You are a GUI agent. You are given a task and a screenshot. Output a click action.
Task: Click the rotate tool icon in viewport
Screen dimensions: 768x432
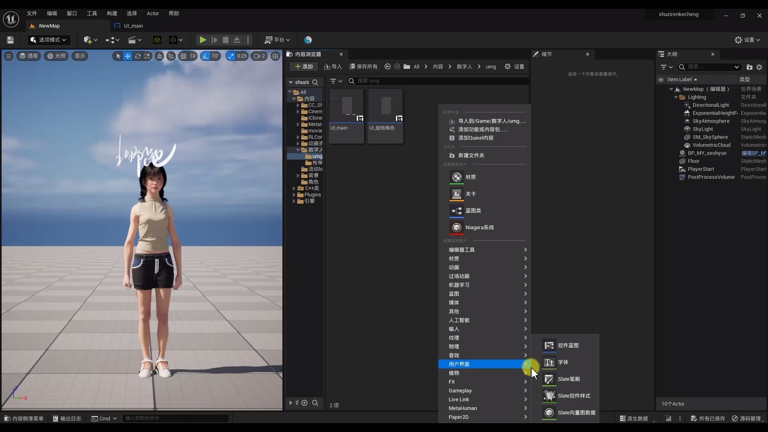(x=138, y=56)
